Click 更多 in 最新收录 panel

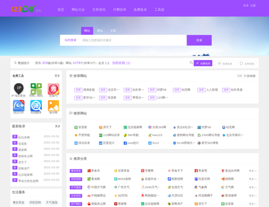tap(58, 126)
